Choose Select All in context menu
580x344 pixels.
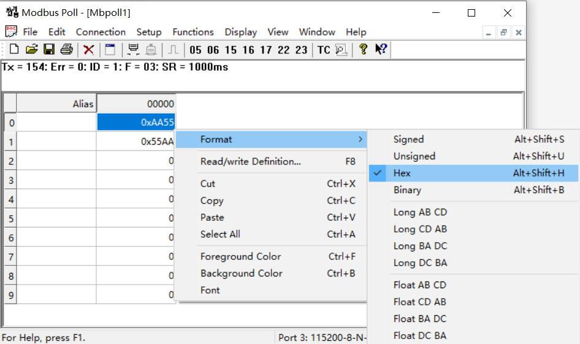[x=271, y=234]
